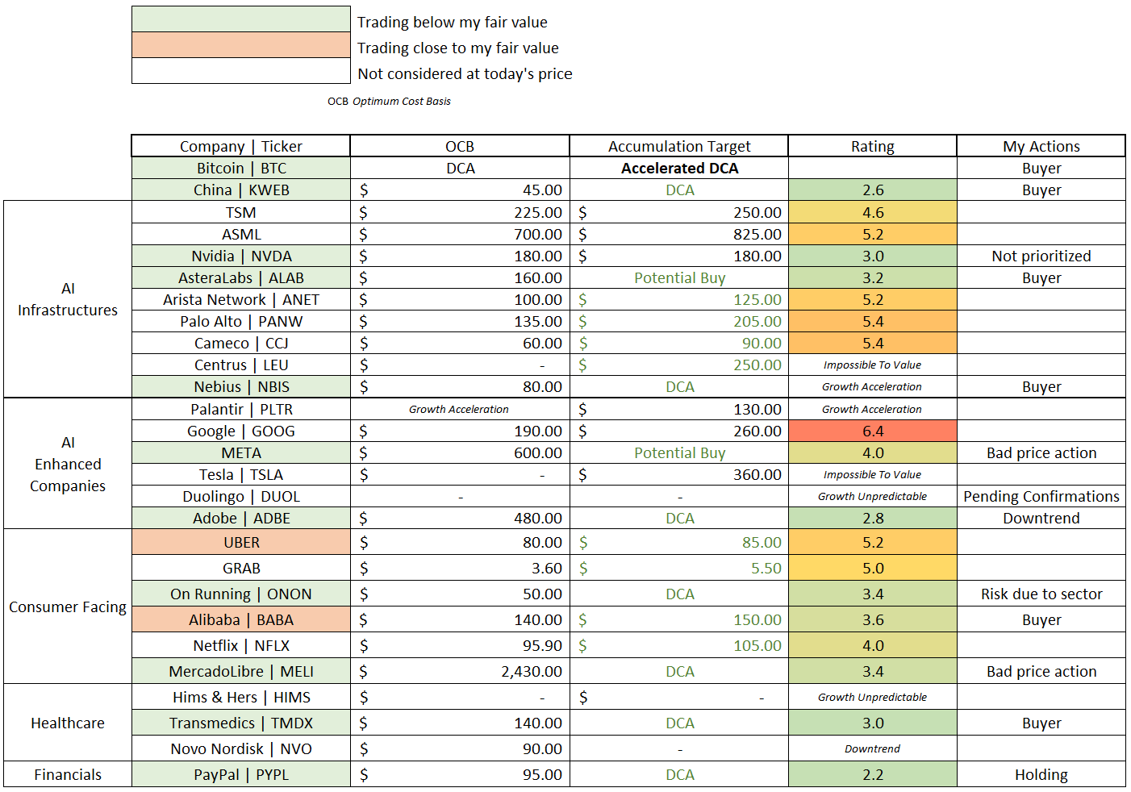Select the 'My Actions' column header
This screenshot has height=792, width=1131.
[x=1041, y=146]
